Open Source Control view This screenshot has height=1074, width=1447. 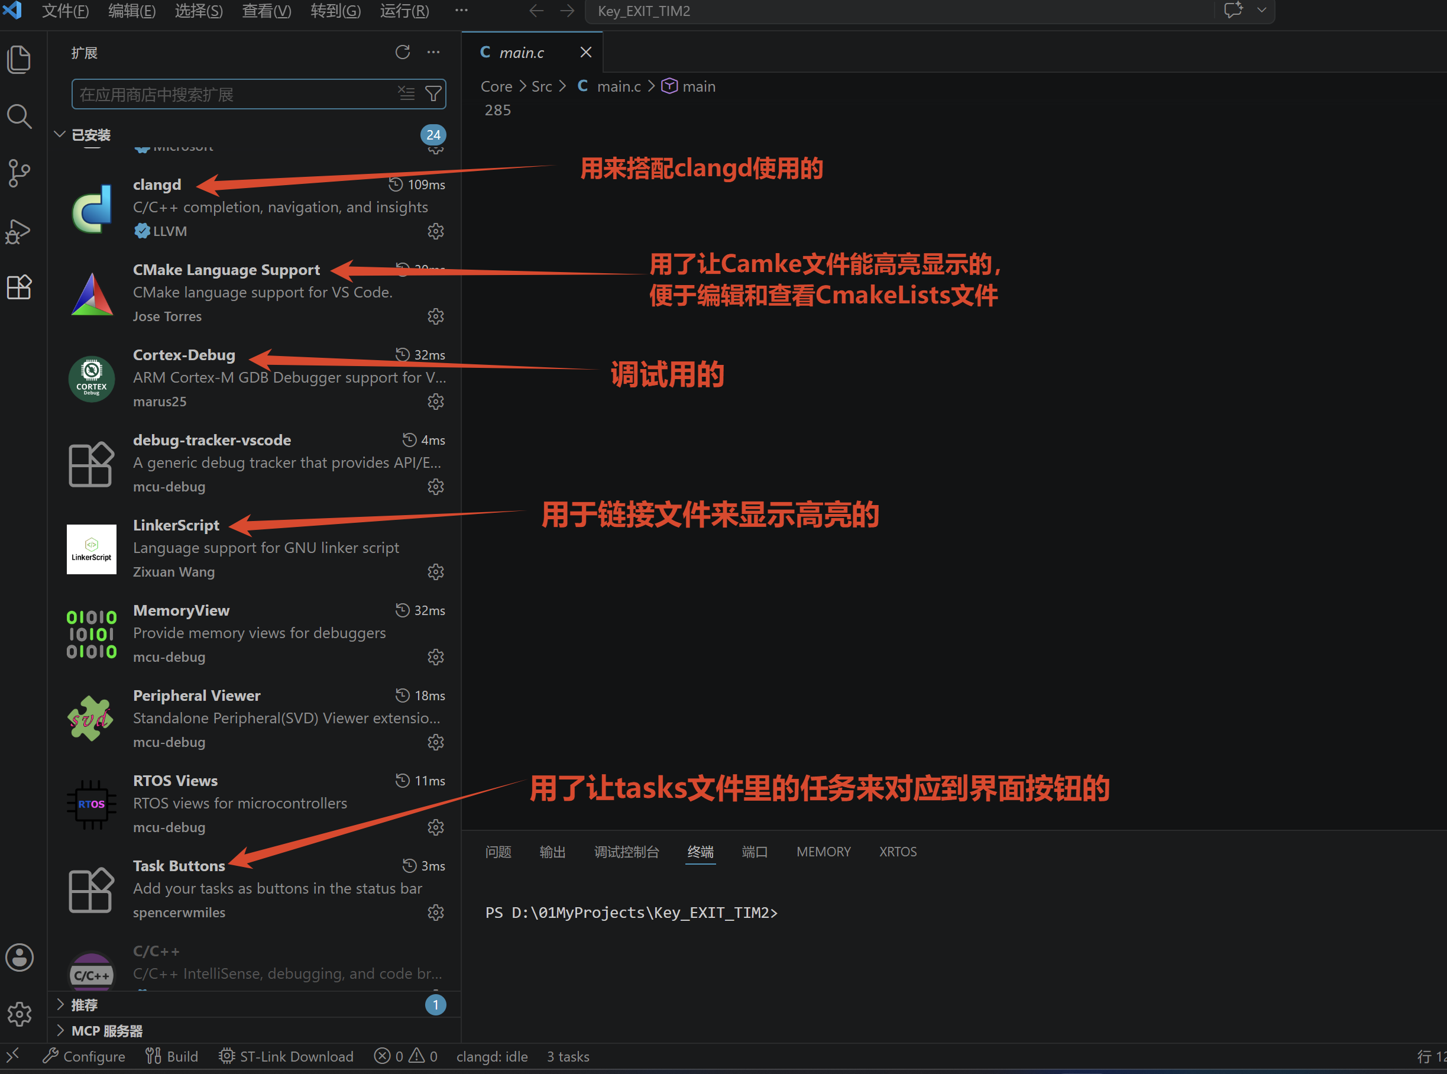point(19,173)
